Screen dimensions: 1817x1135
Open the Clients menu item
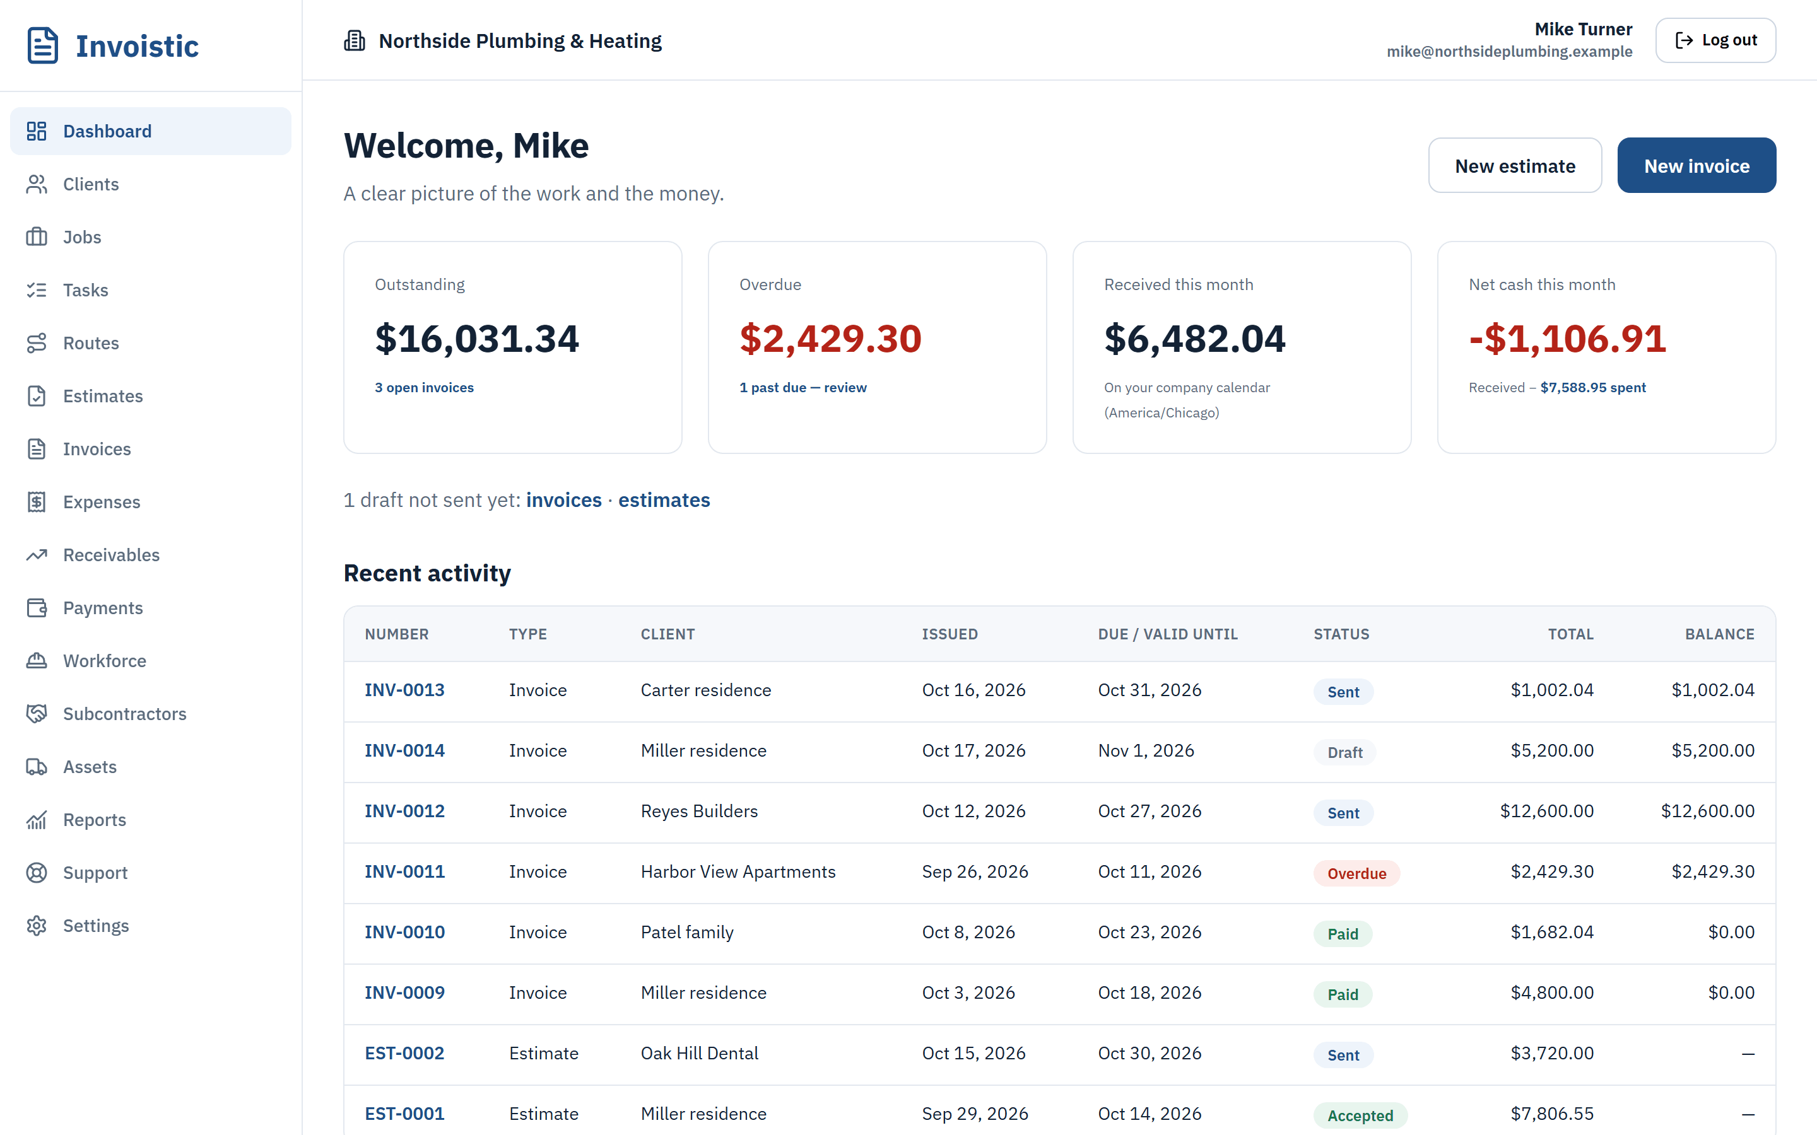click(150, 184)
